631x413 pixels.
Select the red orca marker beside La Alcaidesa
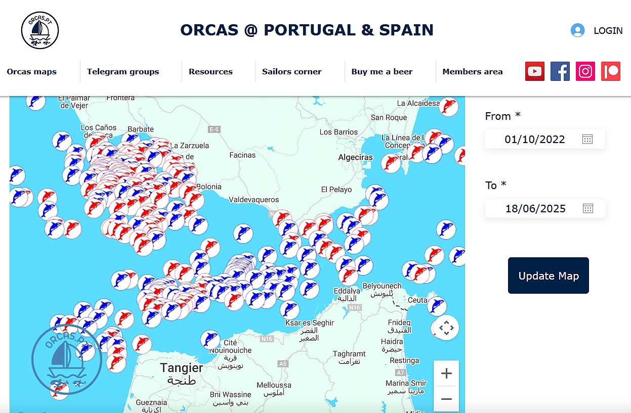448,107
